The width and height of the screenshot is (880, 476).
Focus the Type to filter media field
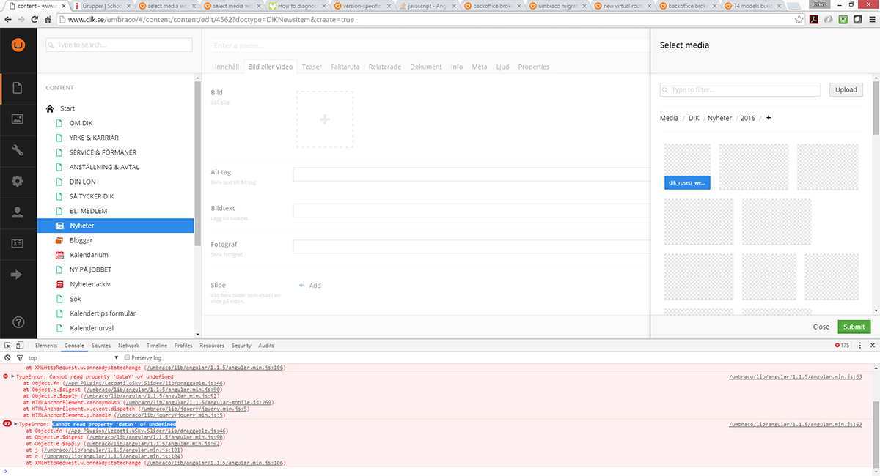pos(740,89)
